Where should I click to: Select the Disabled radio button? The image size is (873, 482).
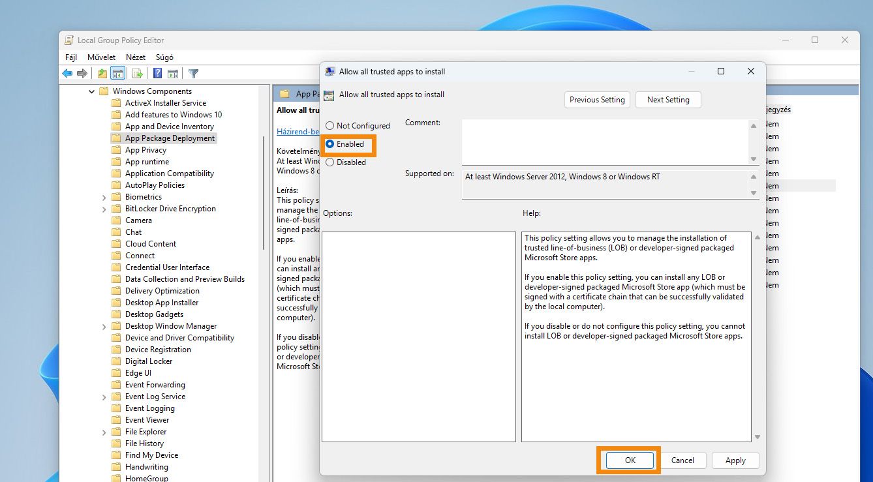329,162
